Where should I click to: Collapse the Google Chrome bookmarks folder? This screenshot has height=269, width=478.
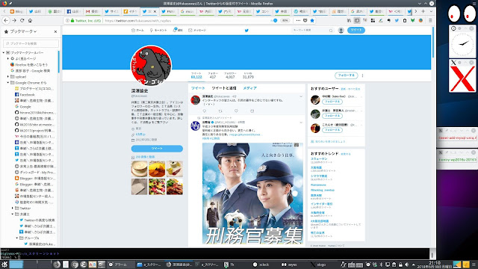tap(8, 83)
